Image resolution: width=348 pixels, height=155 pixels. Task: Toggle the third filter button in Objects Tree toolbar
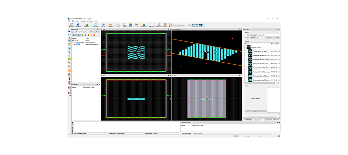(79, 35)
